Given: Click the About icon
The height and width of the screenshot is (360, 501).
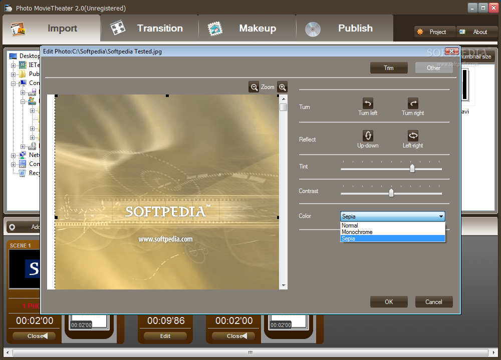Looking at the screenshot, I should tap(462, 32).
